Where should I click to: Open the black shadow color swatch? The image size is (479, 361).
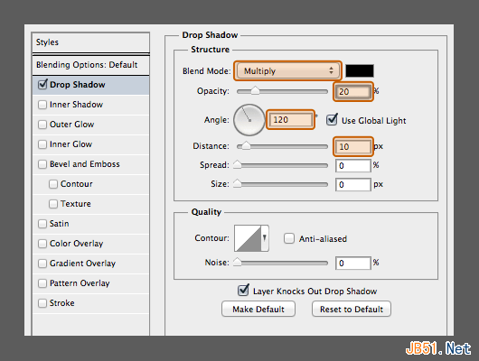pyautogui.click(x=360, y=70)
